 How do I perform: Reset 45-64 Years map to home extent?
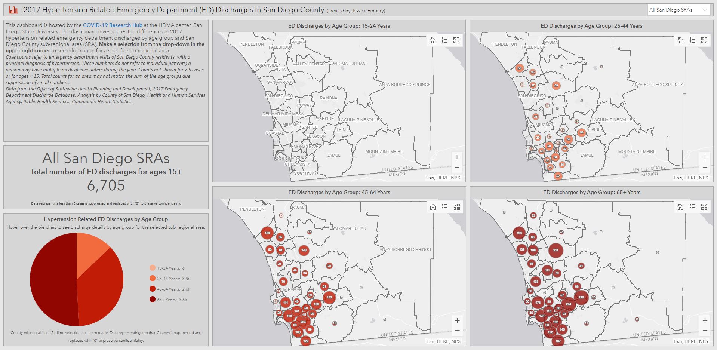point(433,207)
